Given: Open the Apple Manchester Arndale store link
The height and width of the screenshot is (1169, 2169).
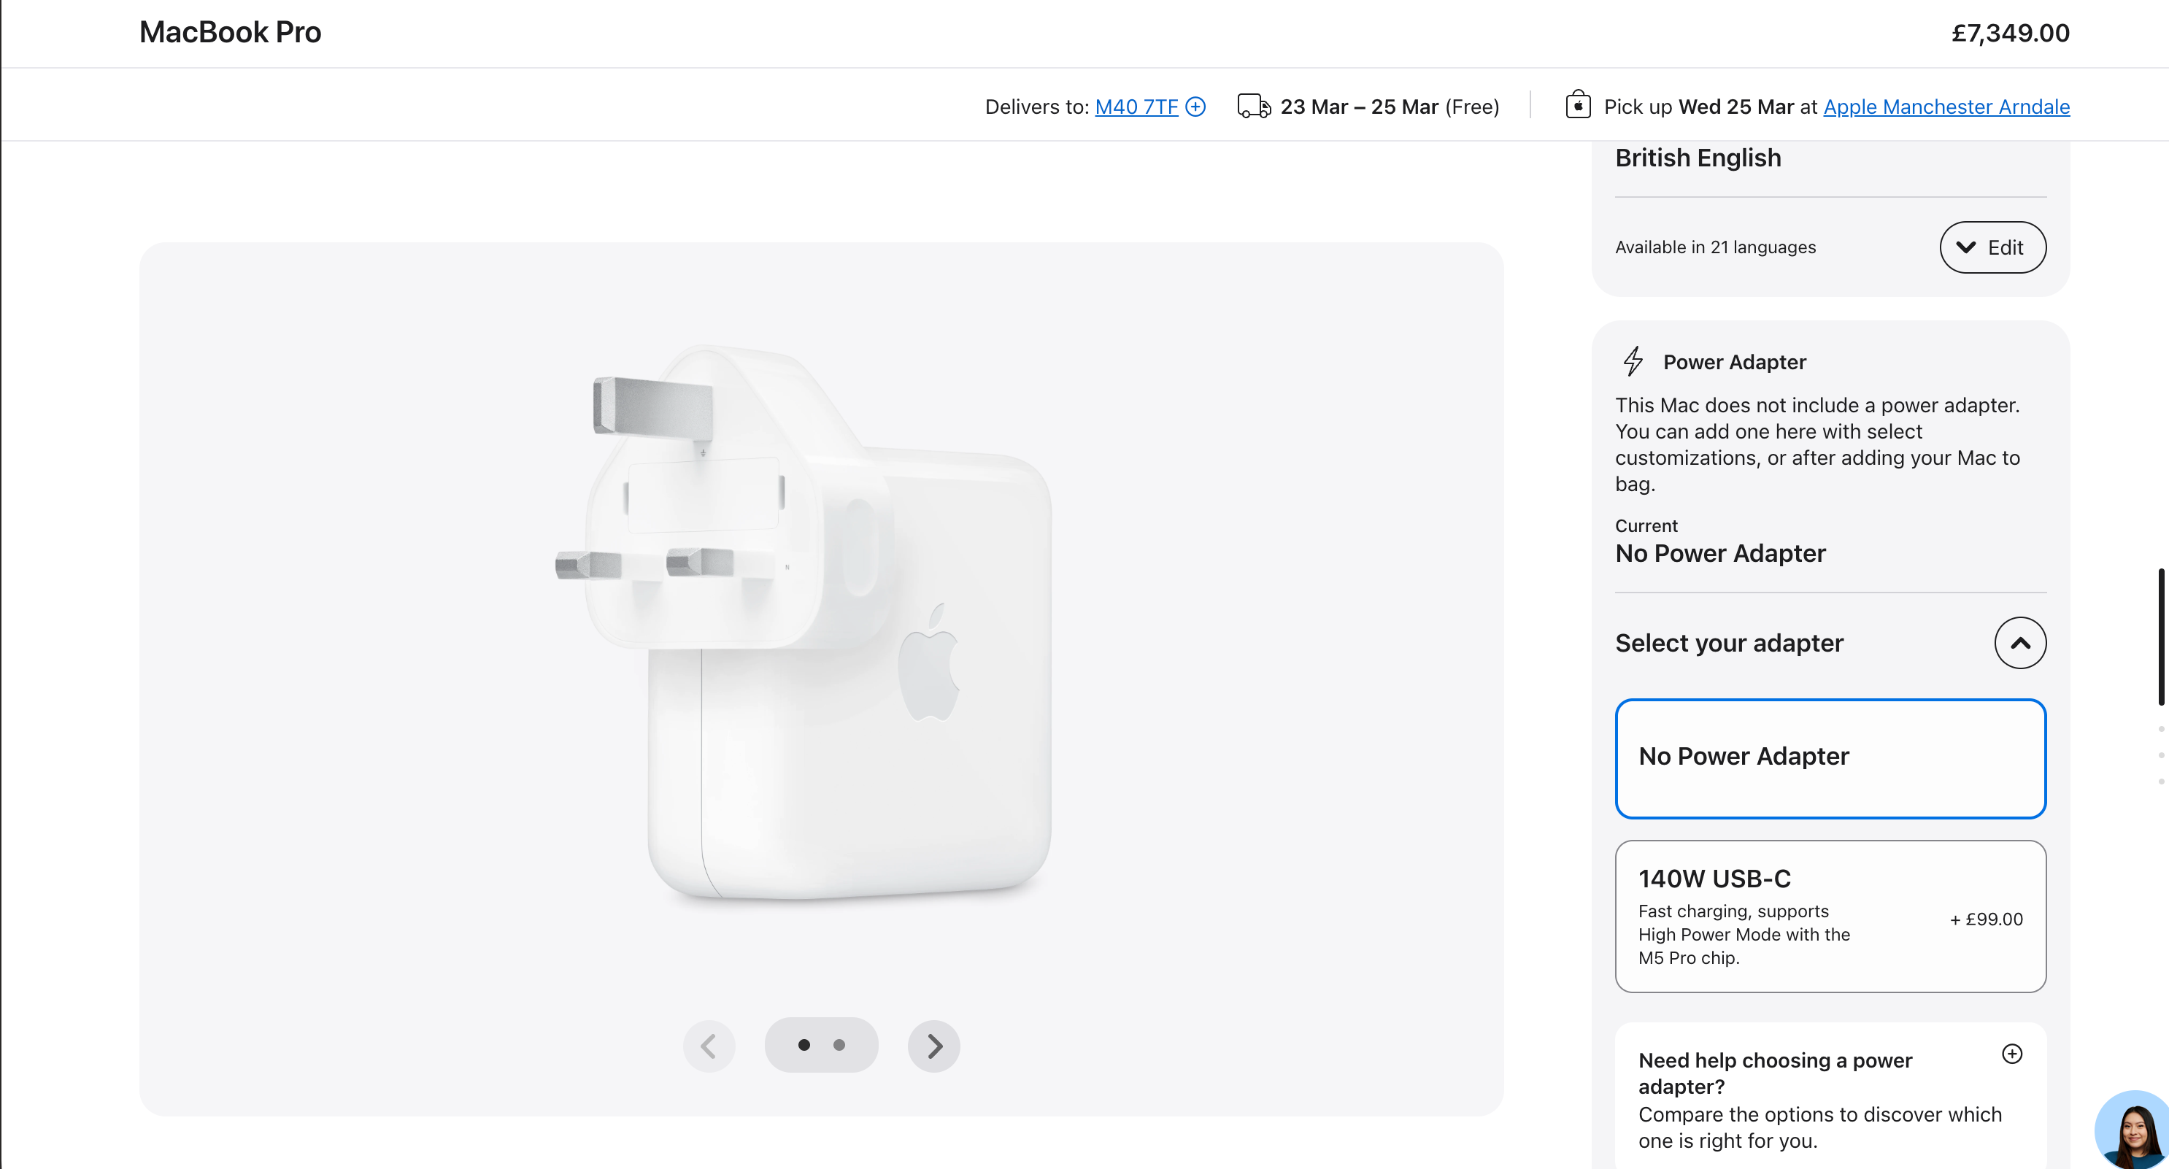Looking at the screenshot, I should click(x=1946, y=107).
